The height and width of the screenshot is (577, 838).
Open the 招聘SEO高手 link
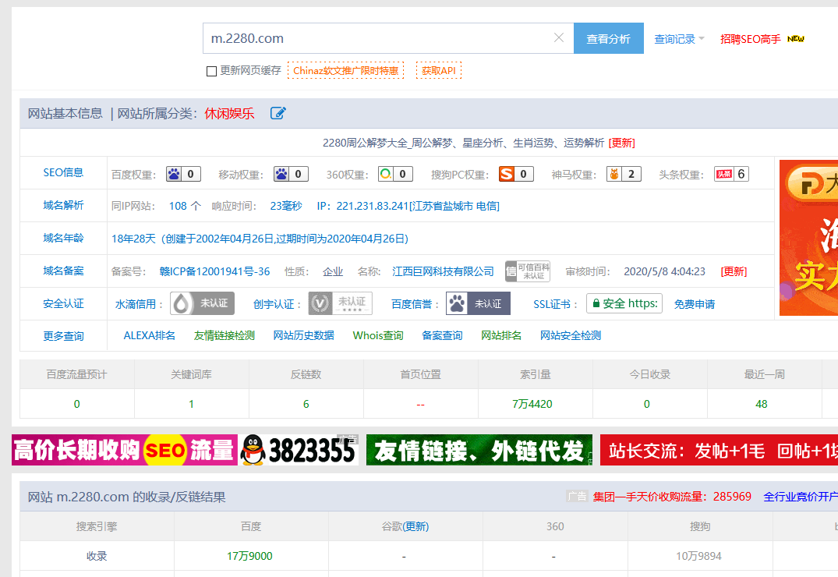[751, 38]
